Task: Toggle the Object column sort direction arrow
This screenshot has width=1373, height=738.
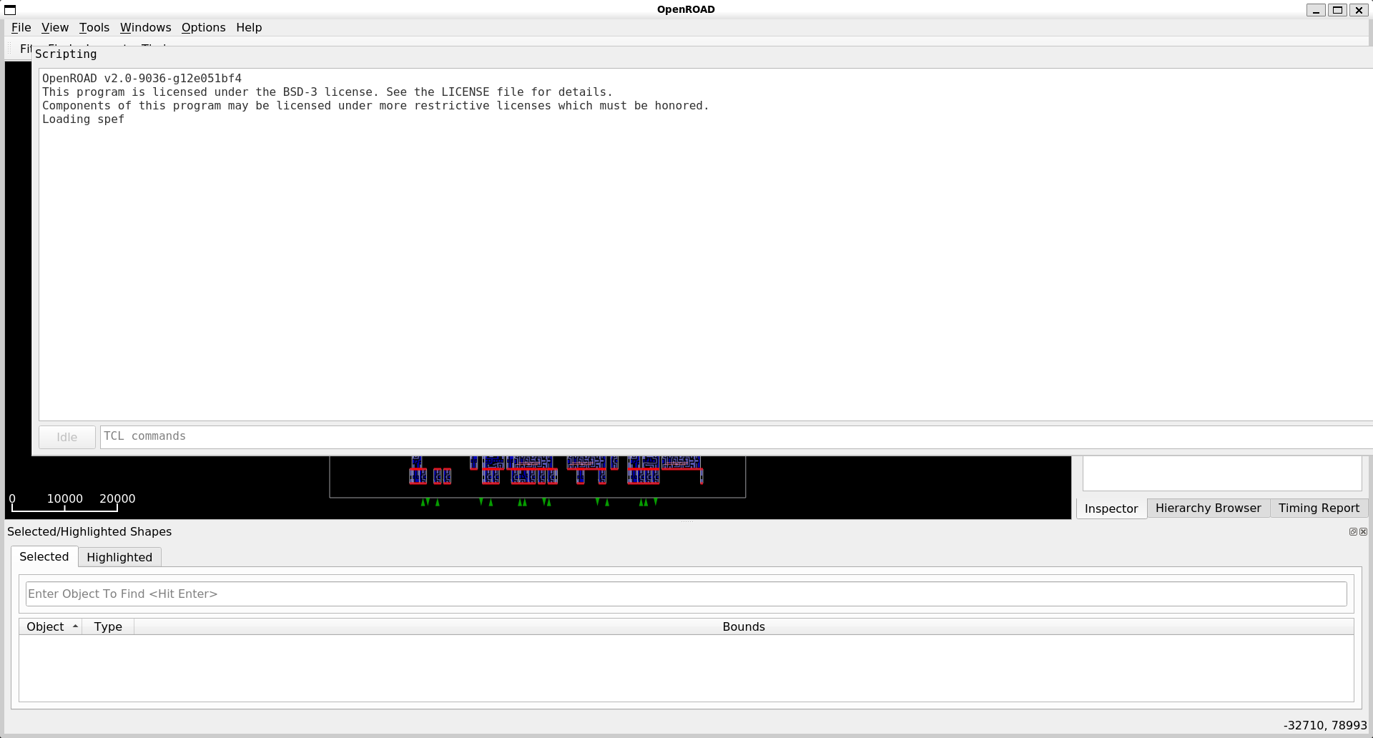Action: (75, 626)
